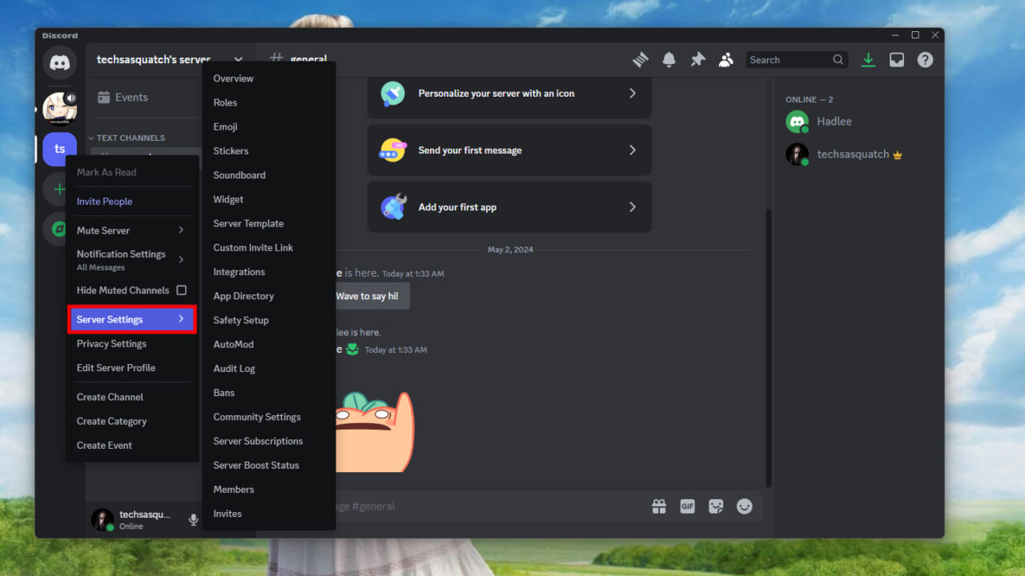Click Personalize your server with an icon

(x=509, y=93)
